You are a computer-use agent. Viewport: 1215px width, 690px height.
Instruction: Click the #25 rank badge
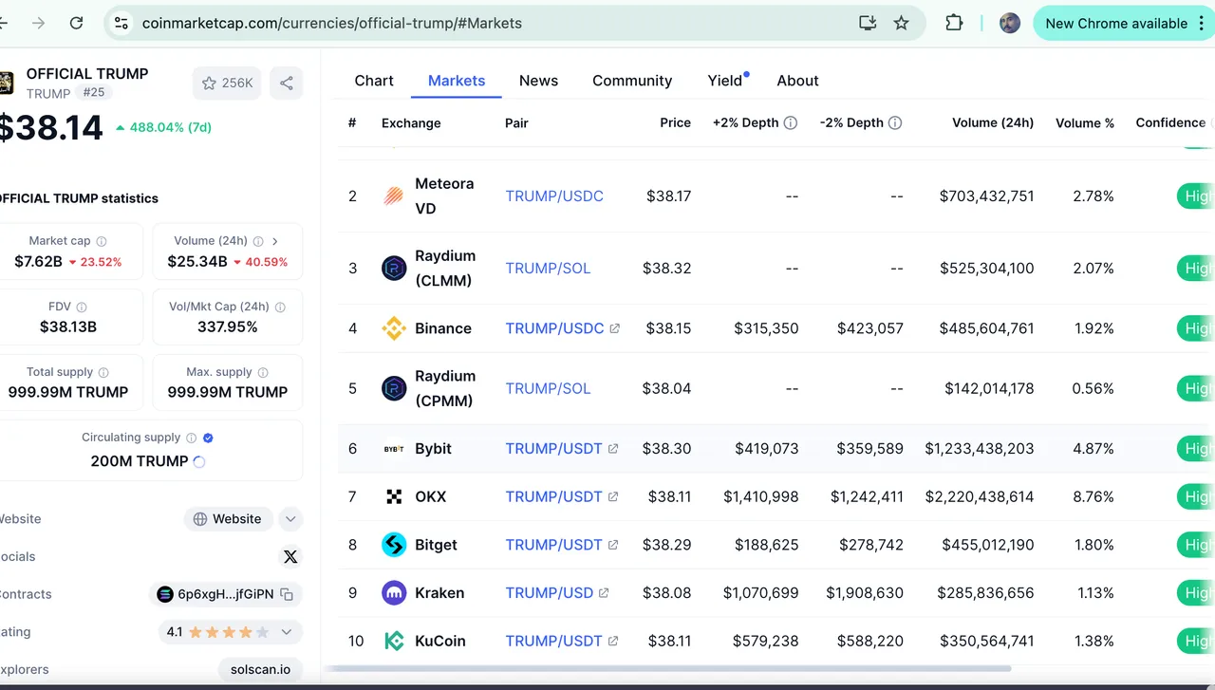94,92
